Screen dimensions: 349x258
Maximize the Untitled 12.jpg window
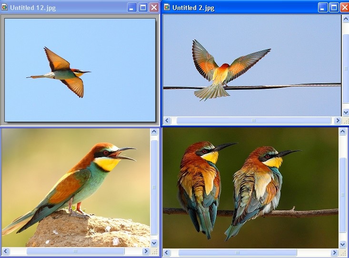pos(143,8)
